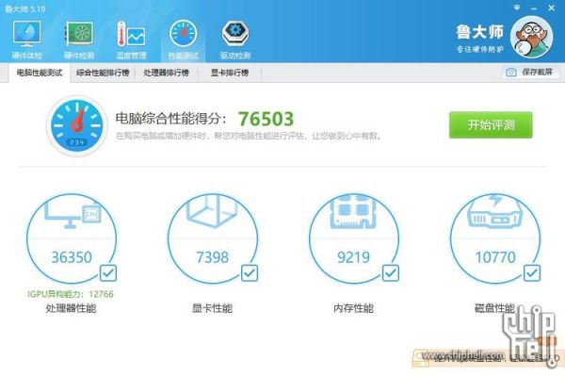Click disk score 10770

point(495,257)
